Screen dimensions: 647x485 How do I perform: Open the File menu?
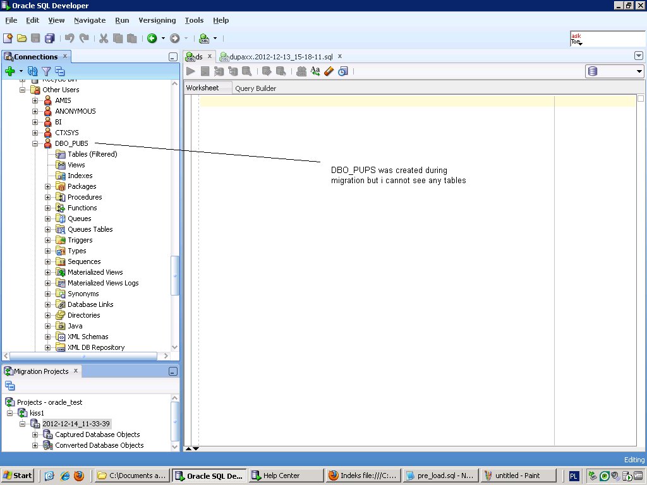pyautogui.click(x=11, y=20)
